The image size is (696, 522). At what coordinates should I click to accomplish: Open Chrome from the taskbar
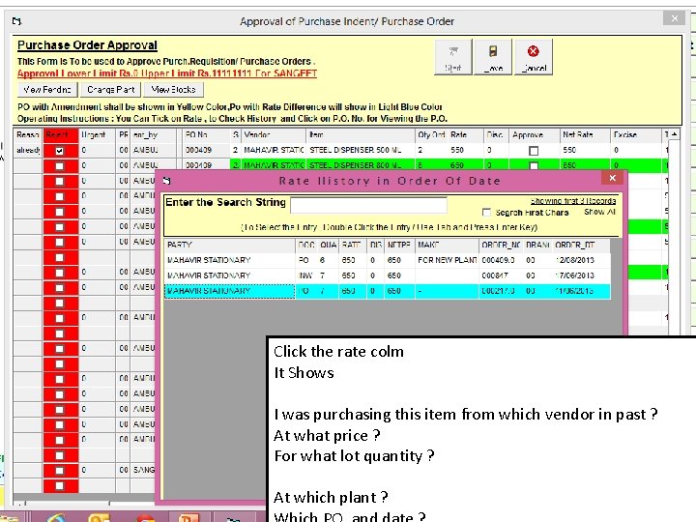tap(145, 517)
